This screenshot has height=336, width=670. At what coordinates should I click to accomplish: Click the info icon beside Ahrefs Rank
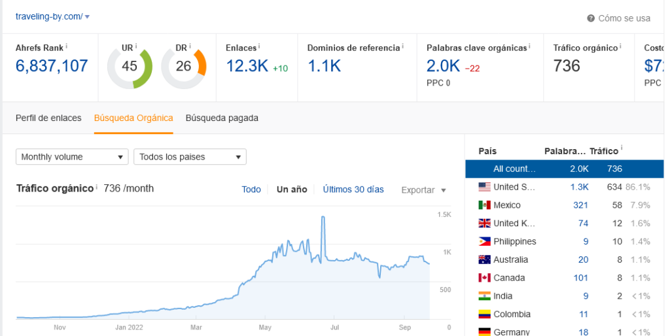[67, 46]
